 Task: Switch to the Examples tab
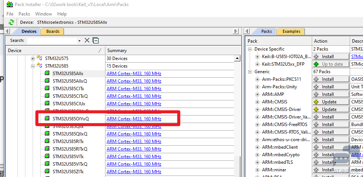[291, 31]
